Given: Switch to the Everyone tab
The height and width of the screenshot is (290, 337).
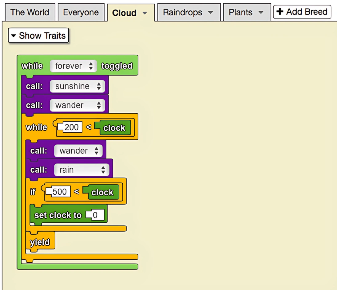Looking at the screenshot, I should pyautogui.click(x=81, y=12).
